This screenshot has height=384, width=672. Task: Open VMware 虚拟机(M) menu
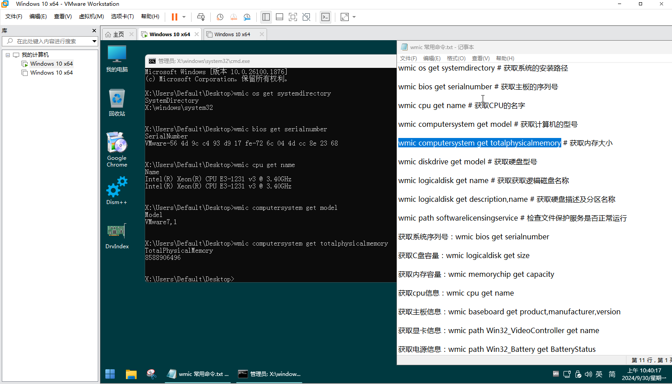coord(91,17)
